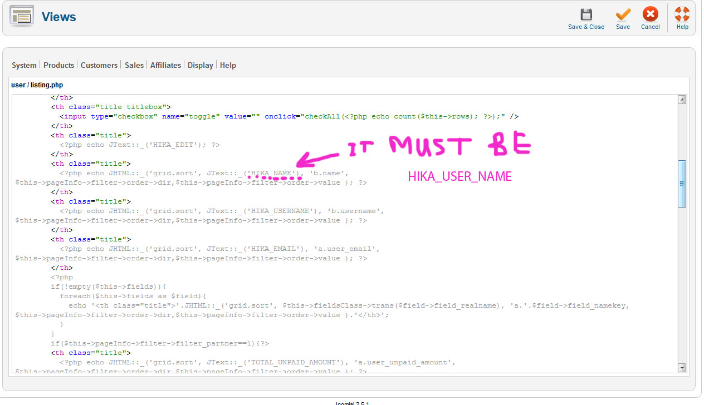Click the Views page title

(x=59, y=17)
